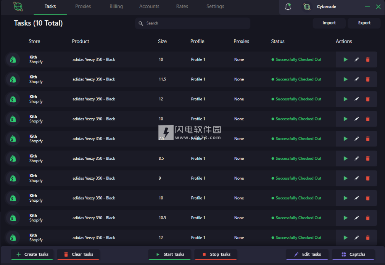The width and height of the screenshot is (385, 265).
Task: Click 'adidas Yeezy 350 - Black' in size 8.5 row
Action: click(x=94, y=159)
